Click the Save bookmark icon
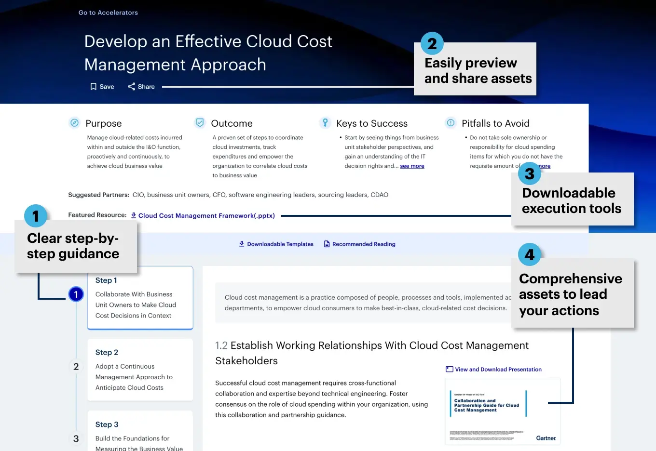656x451 pixels. coord(94,86)
